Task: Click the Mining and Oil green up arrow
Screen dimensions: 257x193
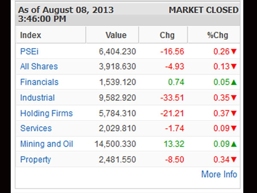Action: click(234, 144)
